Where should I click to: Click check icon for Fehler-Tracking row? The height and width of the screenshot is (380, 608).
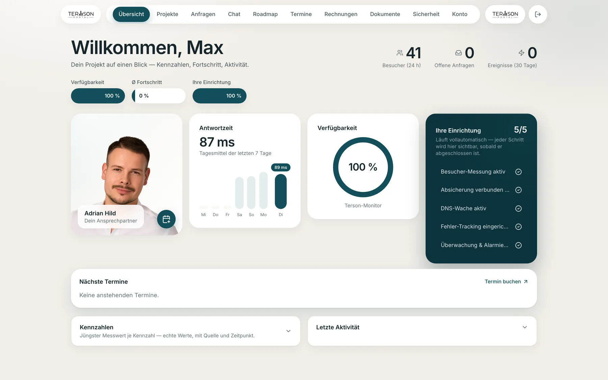518,227
